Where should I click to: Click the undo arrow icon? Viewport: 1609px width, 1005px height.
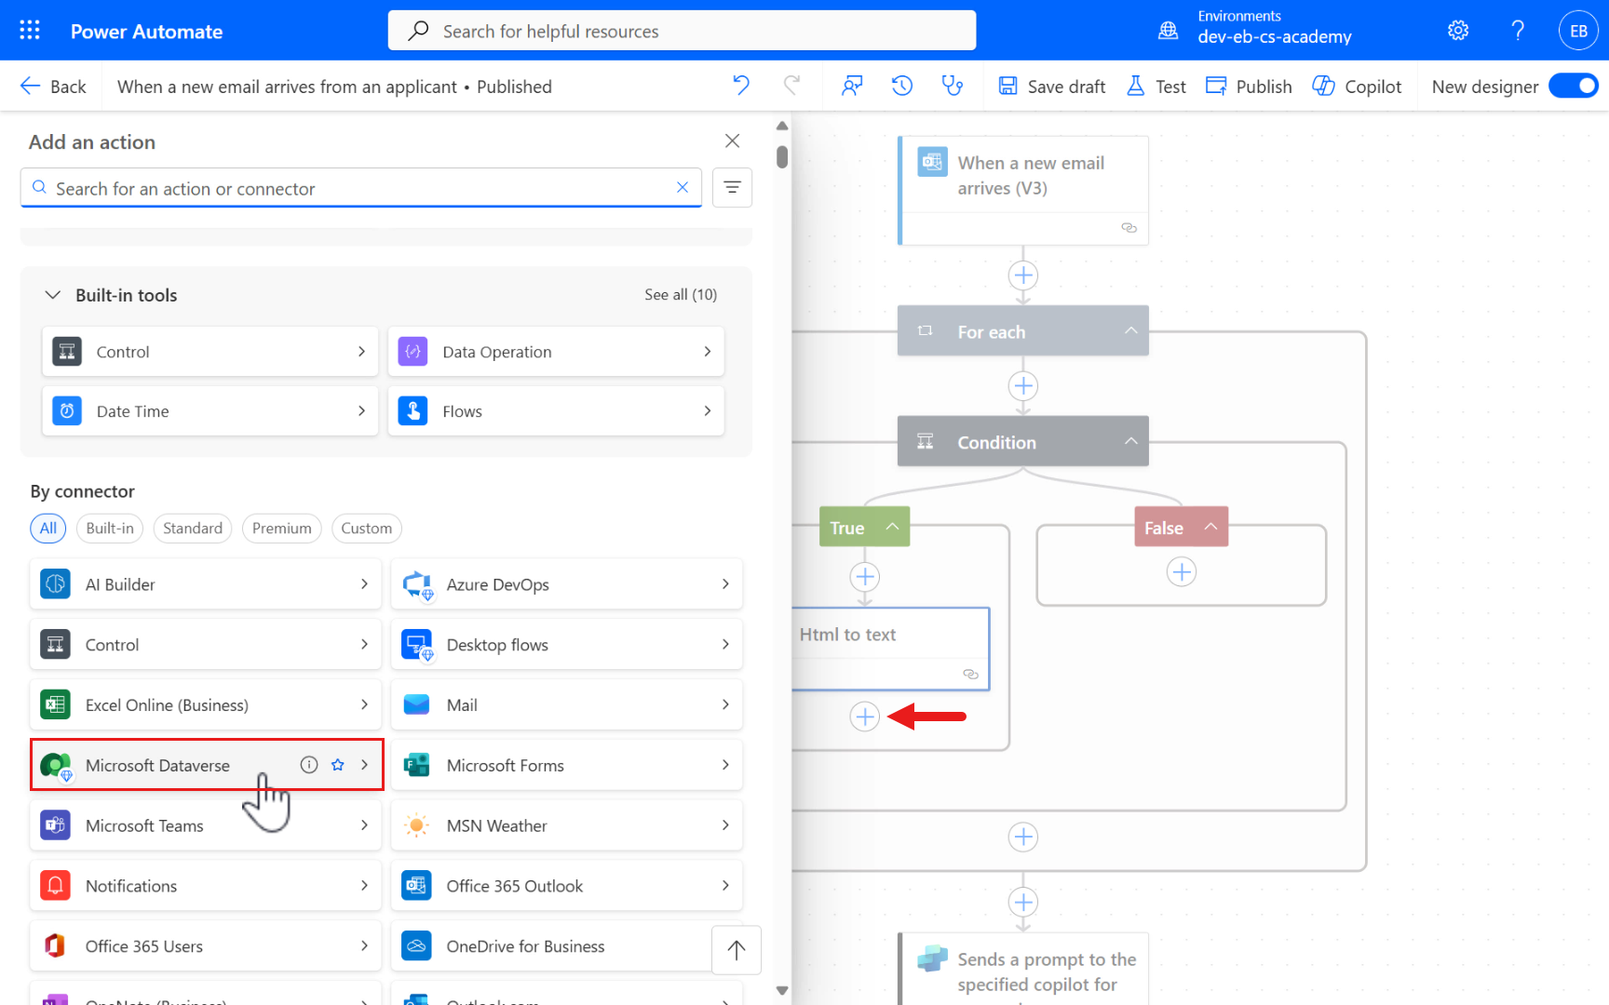point(741,86)
